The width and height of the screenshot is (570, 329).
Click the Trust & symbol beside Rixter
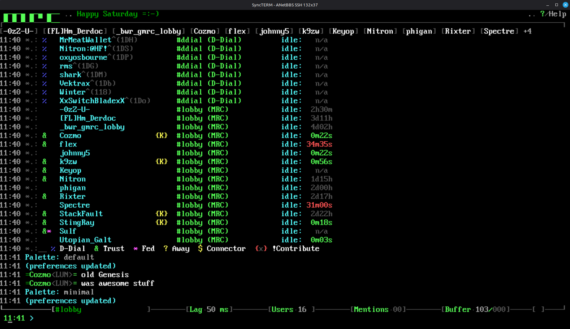(x=45, y=196)
